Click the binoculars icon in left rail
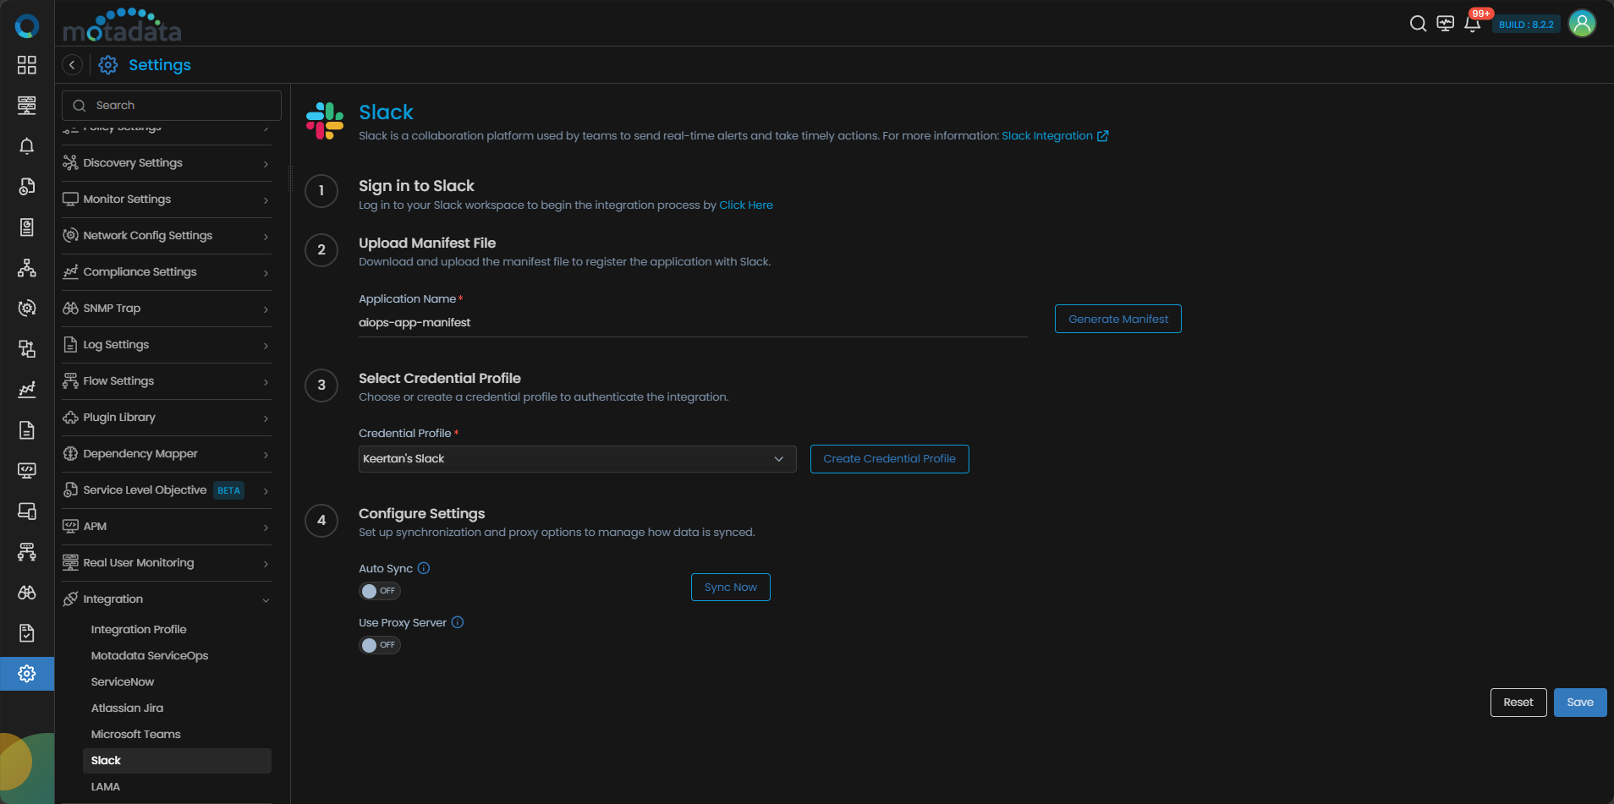1614x804 pixels. click(27, 593)
